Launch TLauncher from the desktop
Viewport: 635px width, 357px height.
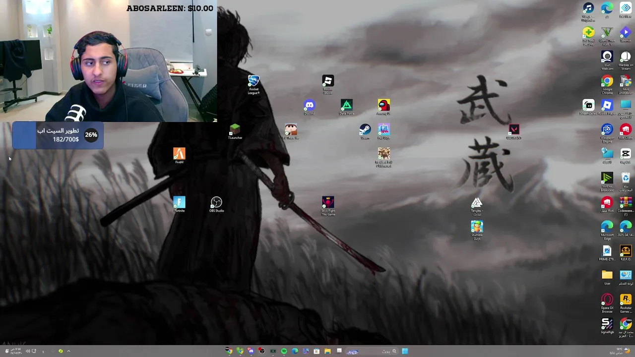coord(235,131)
